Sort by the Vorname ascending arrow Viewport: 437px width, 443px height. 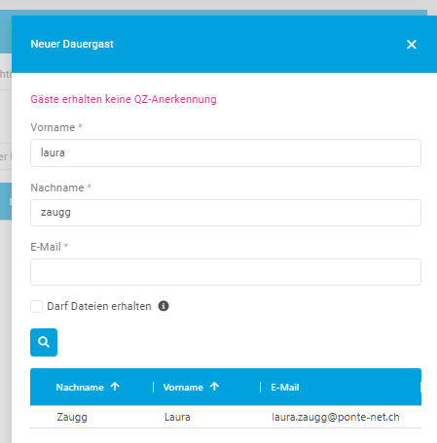(x=214, y=387)
